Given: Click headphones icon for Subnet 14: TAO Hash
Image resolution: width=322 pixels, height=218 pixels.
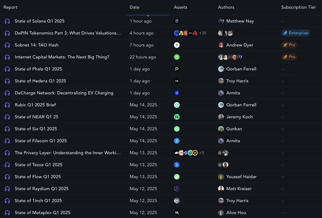Looking at the screenshot, I should [x=7, y=45].
